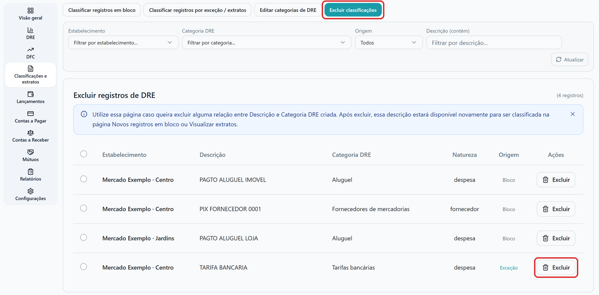Switch to Classificar registros em bloco tab
This screenshot has width=599, height=295.
(x=102, y=10)
